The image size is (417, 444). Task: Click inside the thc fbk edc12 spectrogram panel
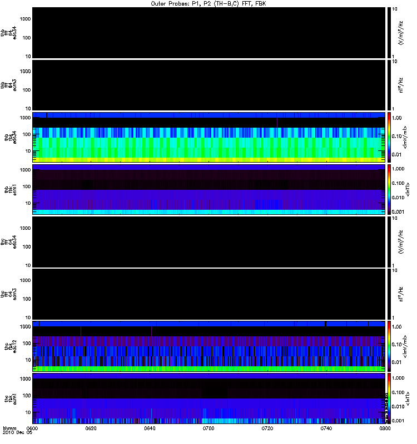pyautogui.click(x=209, y=346)
